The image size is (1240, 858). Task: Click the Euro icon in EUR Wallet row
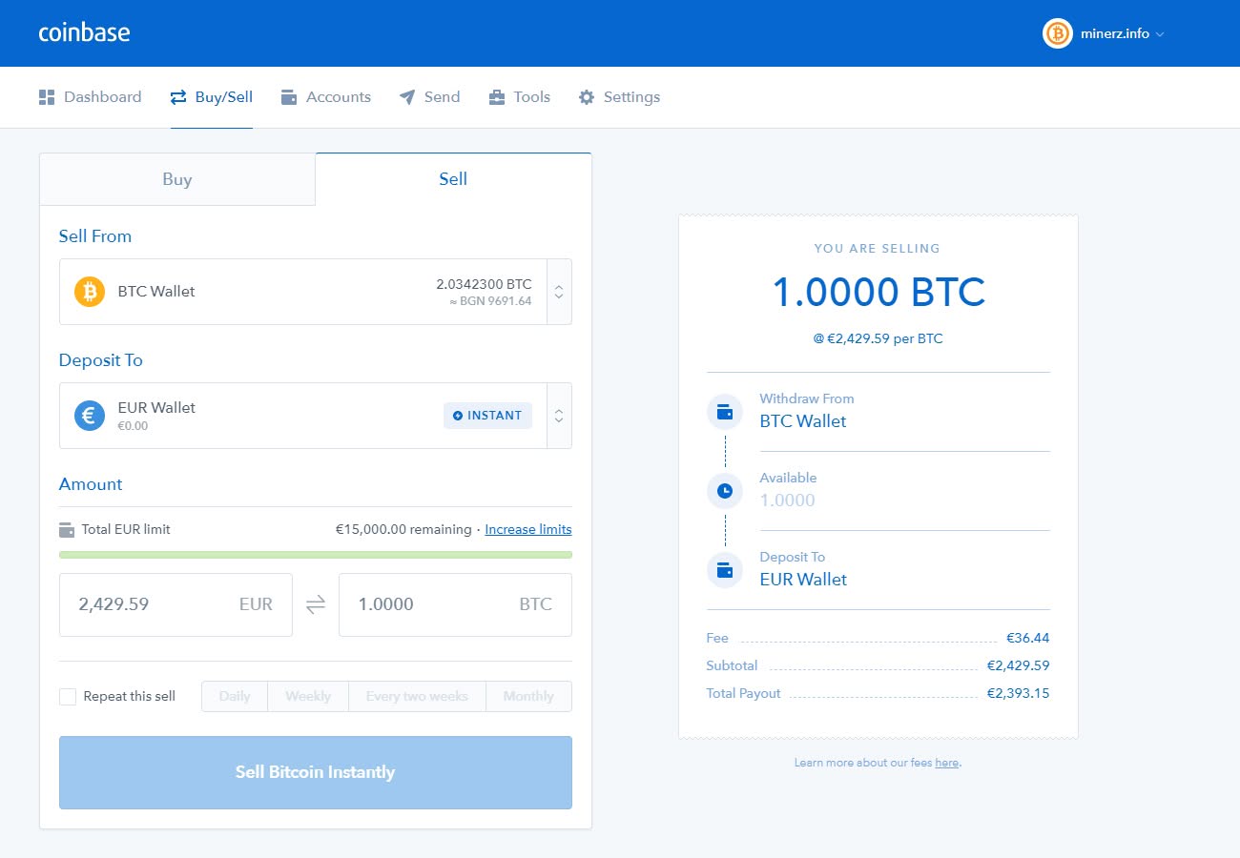pos(90,416)
